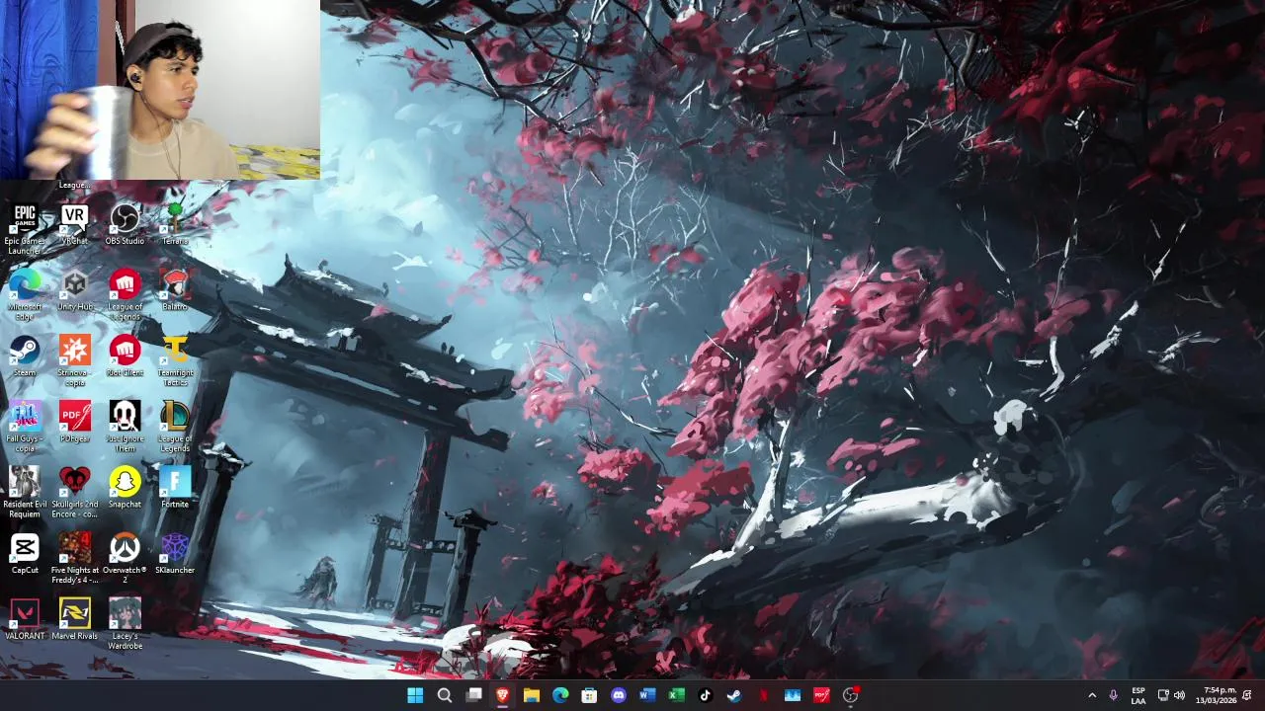The height and width of the screenshot is (711, 1265).
Task: Open Netflix from the taskbar
Action: 763,695
